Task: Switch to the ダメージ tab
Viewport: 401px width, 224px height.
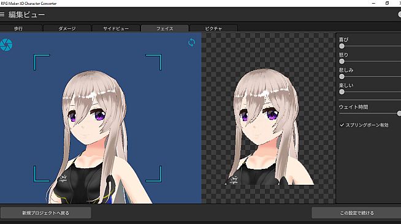Action: (x=67, y=28)
